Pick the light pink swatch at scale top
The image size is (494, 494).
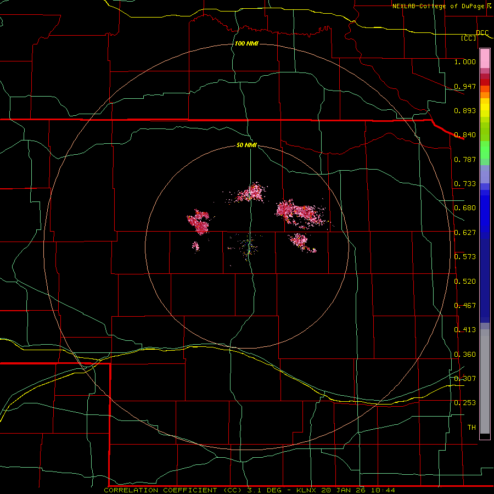coord(485,59)
